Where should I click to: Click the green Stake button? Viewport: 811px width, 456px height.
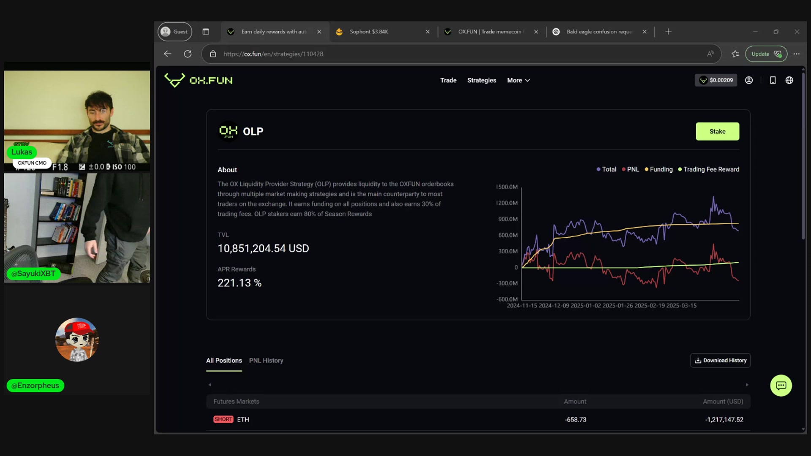coord(717,131)
